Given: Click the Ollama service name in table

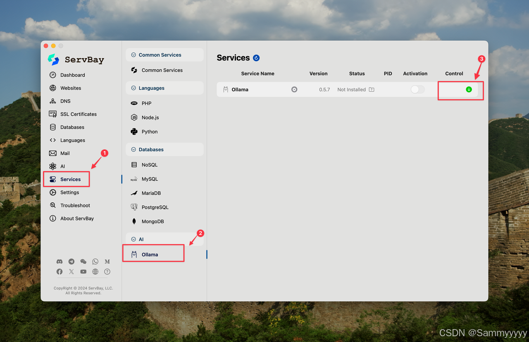Looking at the screenshot, I should coord(240,90).
